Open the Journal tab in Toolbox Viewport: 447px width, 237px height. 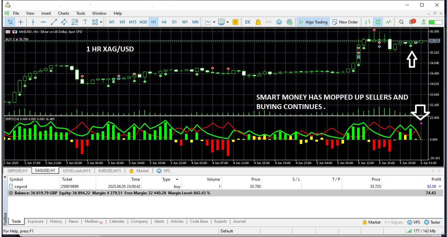coord(239,221)
